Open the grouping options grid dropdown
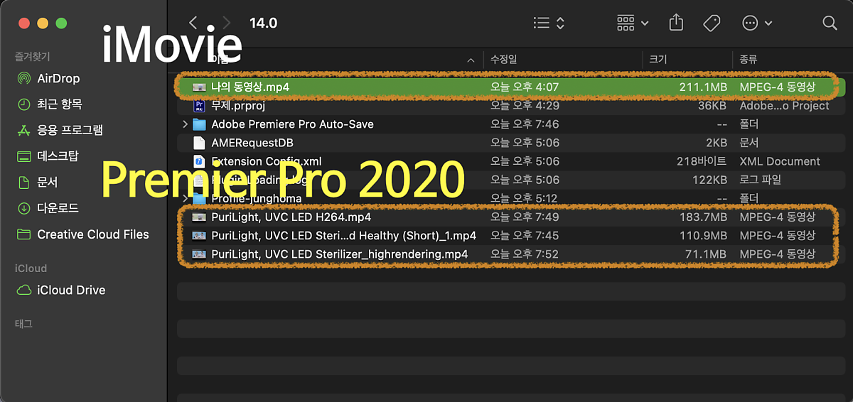The image size is (853, 402). (x=633, y=23)
